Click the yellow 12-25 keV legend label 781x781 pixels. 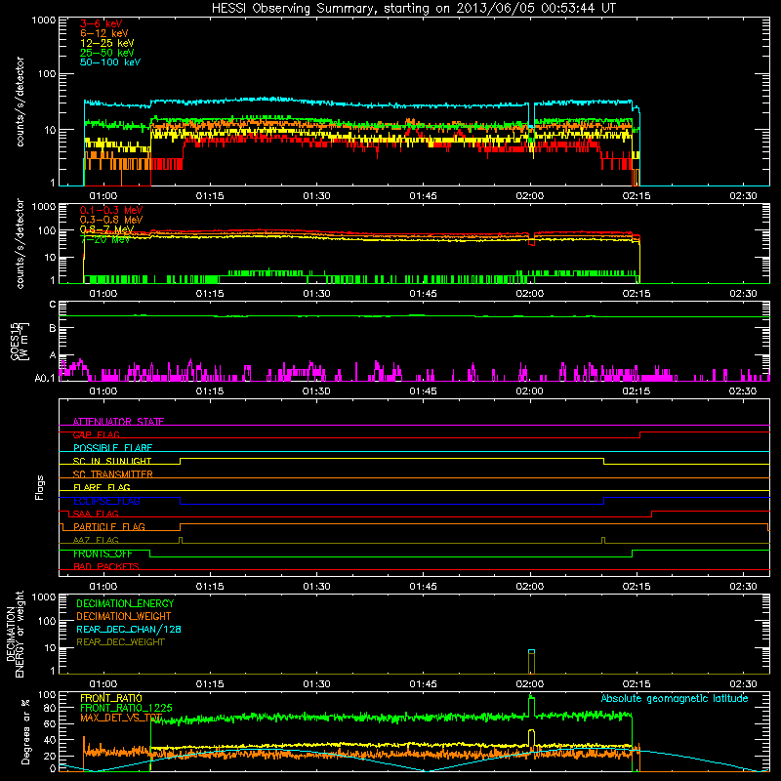[x=107, y=43]
